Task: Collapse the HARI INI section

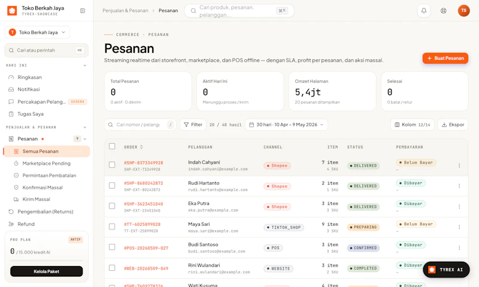Action: point(85,65)
